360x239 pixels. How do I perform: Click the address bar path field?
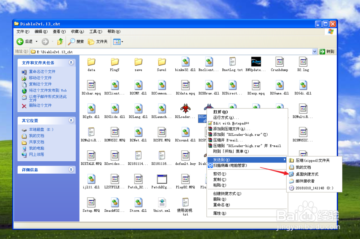tap(171, 52)
